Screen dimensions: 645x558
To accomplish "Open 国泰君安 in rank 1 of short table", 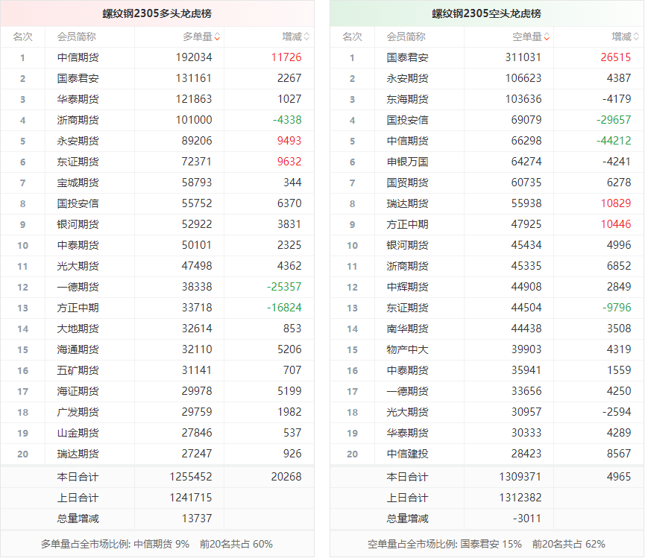I will pyautogui.click(x=407, y=57).
